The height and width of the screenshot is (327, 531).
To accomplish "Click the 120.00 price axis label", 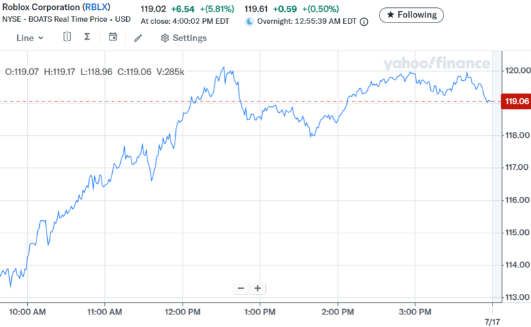I will (x=515, y=70).
